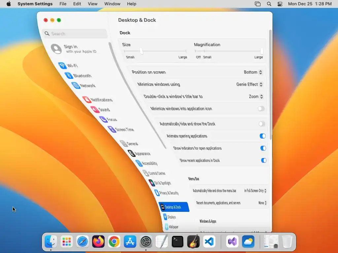Open App Store from the Dock
This screenshot has height=253, width=338.
[x=130, y=241]
